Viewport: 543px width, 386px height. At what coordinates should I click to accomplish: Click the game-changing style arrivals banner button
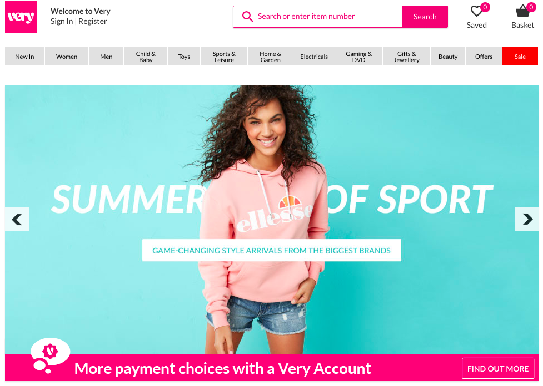coord(271,250)
